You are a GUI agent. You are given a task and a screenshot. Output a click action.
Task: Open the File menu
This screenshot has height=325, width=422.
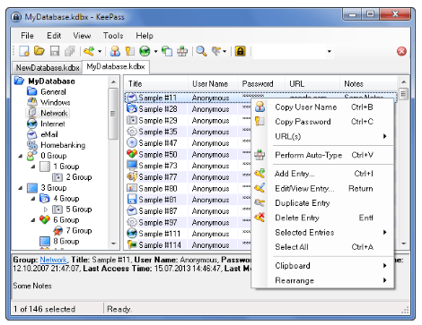tap(27, 36)
